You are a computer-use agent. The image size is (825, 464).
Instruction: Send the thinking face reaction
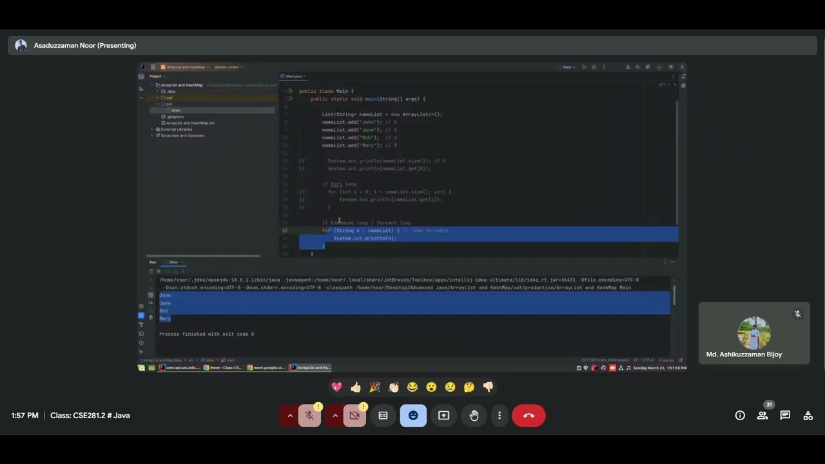(x=469, y=387)
